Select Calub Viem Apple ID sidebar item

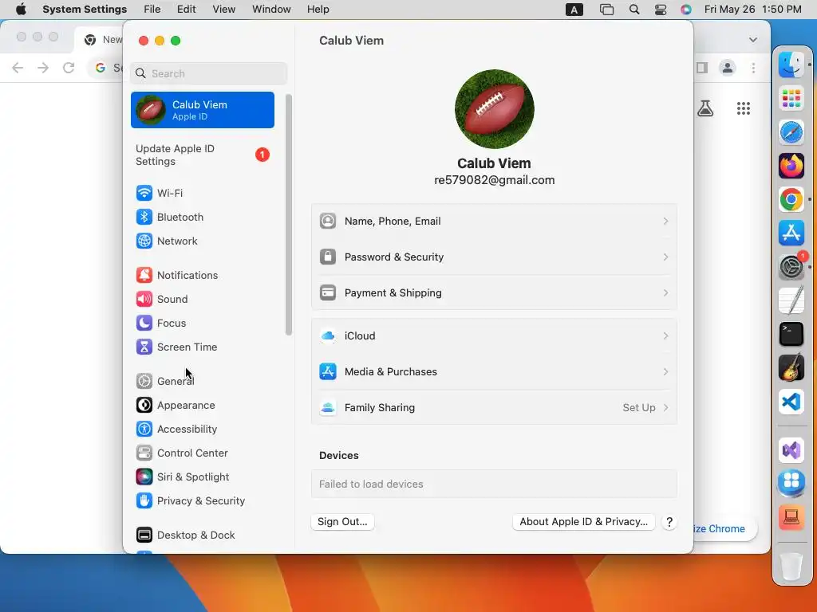click(202, 110)
